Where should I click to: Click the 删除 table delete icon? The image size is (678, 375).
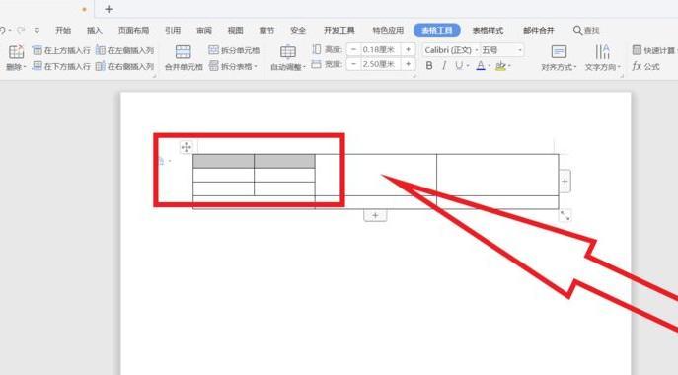pos(16,52)
